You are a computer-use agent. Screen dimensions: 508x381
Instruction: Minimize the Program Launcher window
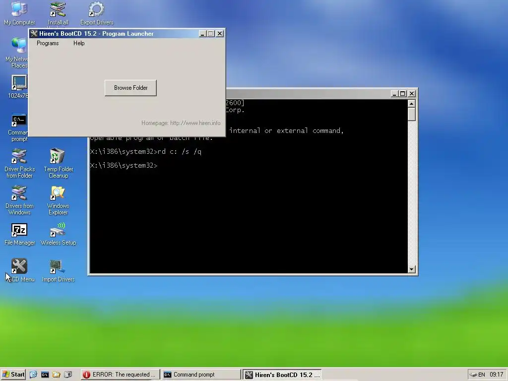(x=202, y=34)
